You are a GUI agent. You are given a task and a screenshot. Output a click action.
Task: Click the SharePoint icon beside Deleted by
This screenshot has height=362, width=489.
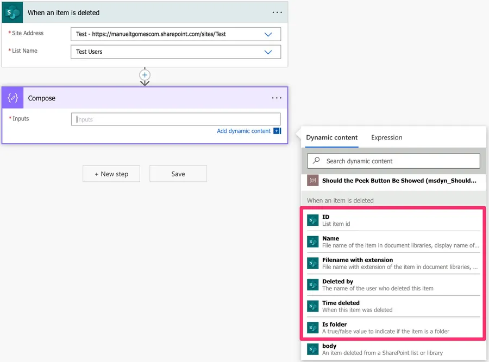click(x=312, y=285)
